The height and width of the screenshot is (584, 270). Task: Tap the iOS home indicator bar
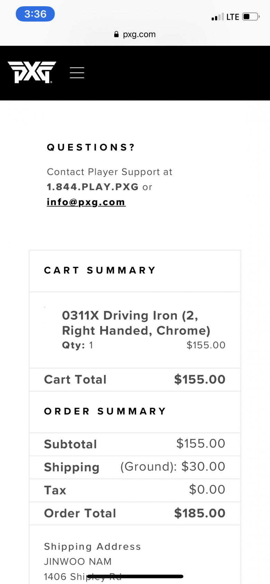click(x=135, y=576)
